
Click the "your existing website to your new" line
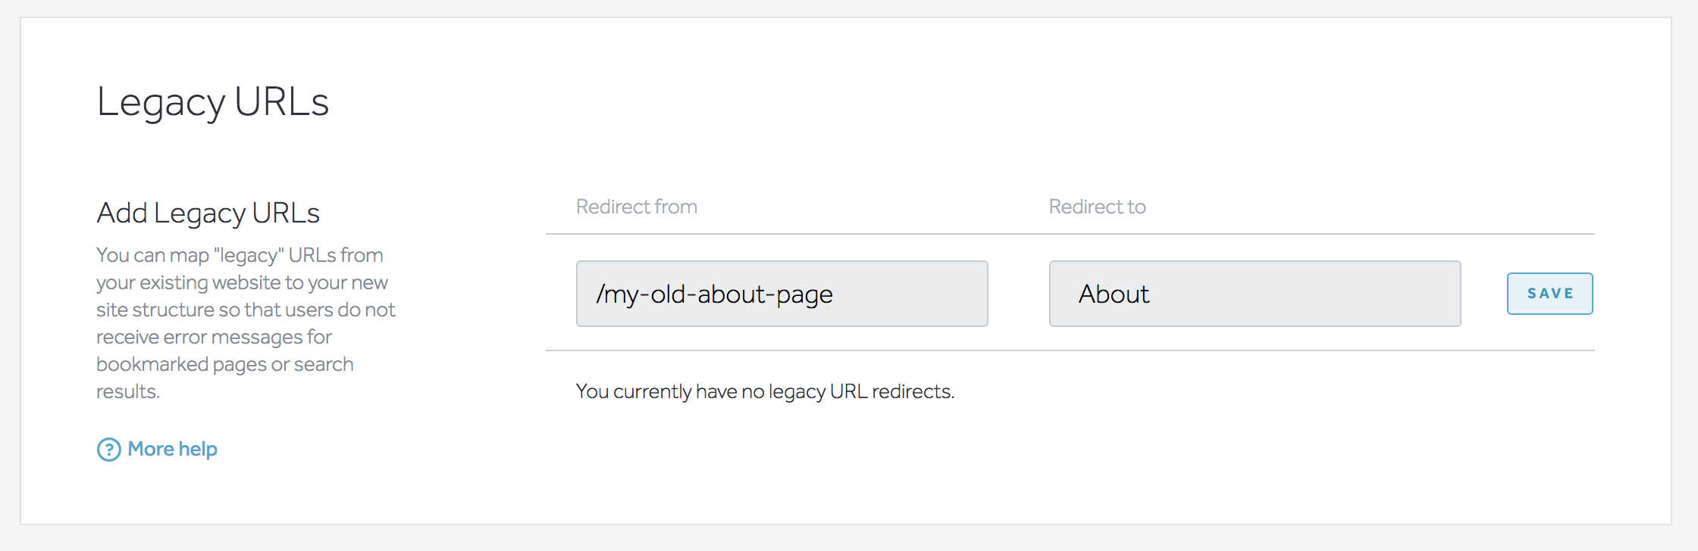[242, 282]
